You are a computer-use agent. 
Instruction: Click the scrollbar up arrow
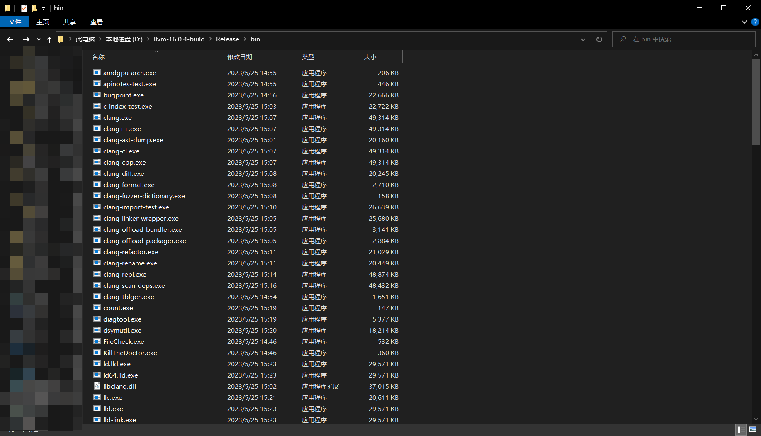(756, 55)
